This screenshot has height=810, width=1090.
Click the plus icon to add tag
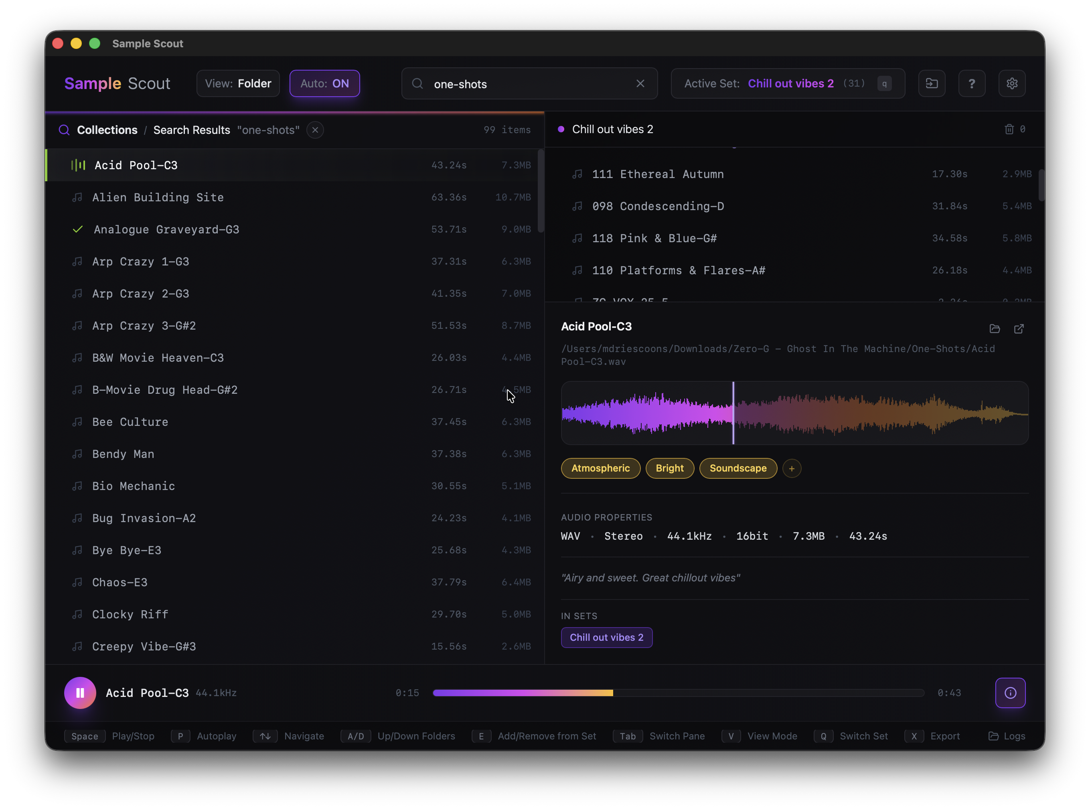click(791, 468)
